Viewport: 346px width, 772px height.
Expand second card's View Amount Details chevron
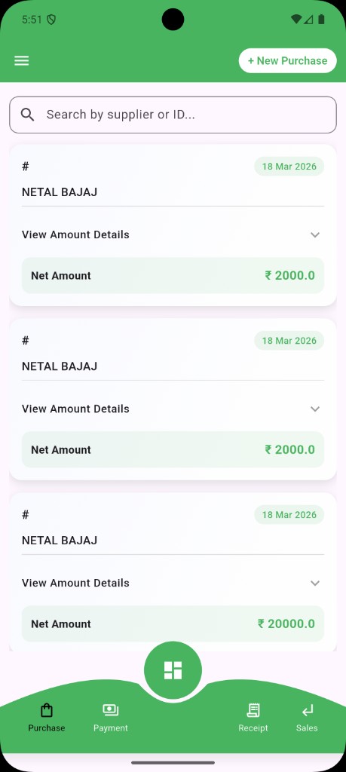(x=315, y=409)
